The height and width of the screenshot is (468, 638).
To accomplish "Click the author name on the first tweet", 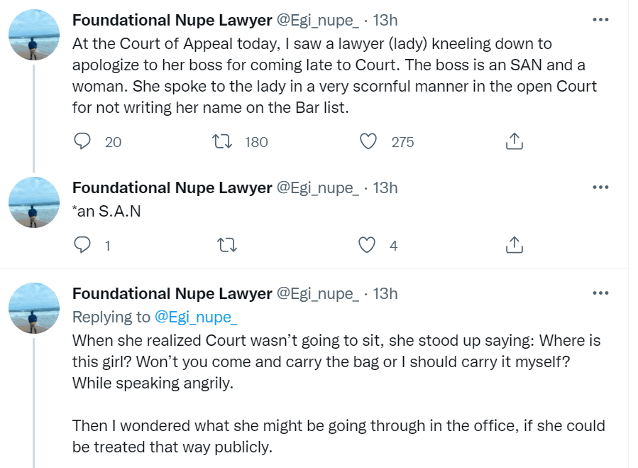I will tap(172, 19).
